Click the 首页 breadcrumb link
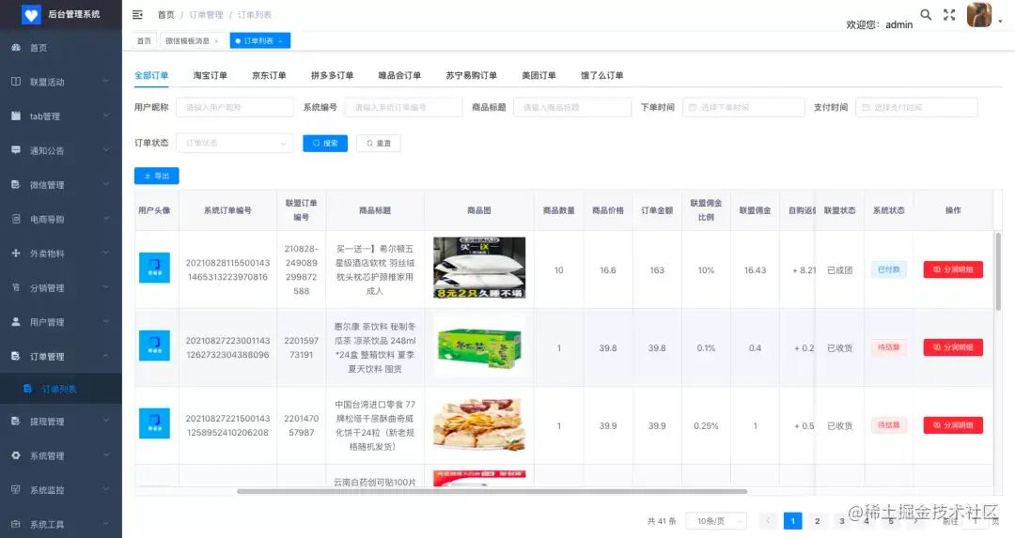 pos(165,14)
